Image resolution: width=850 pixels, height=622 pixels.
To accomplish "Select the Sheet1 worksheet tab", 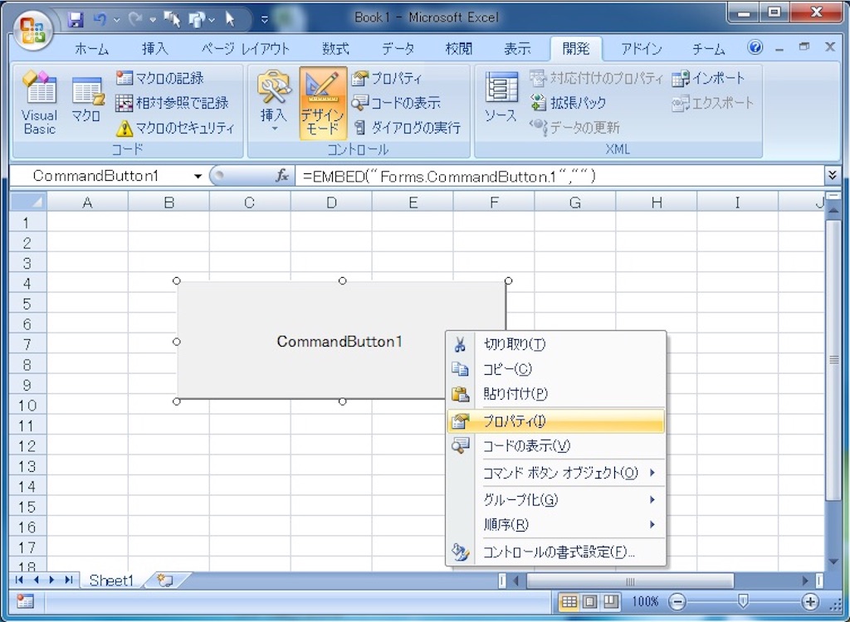I will [111, 581].
